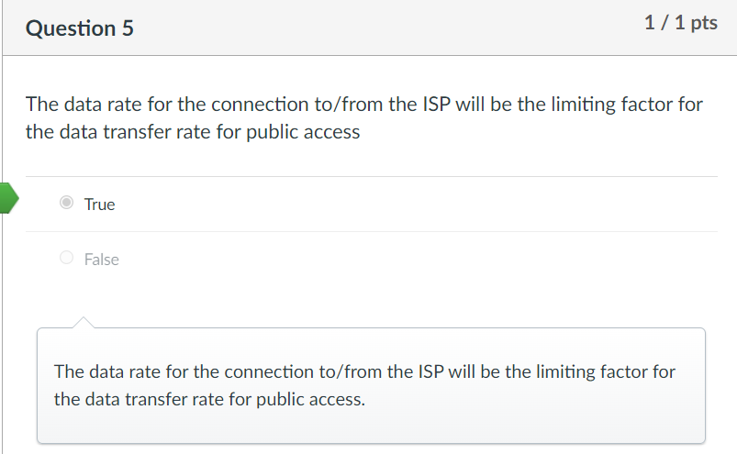Screen dimensions: 737x454
Task: Click the question prompt's first line
Action: click(x=364, y=104)
